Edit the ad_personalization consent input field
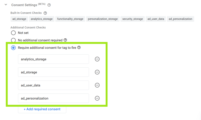 [53, 98]
